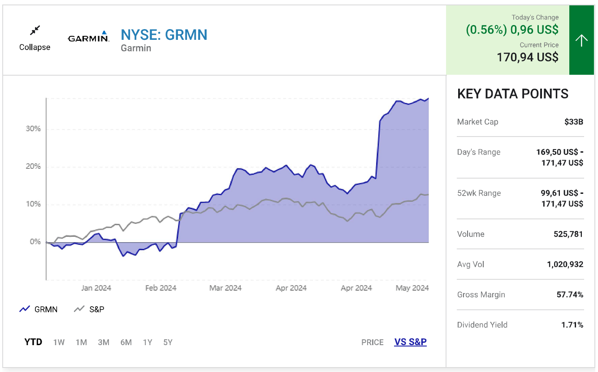Viewport: 598px width, 372px height.
Task: Click the S&P legend line icon
Action: pos(79,309)
